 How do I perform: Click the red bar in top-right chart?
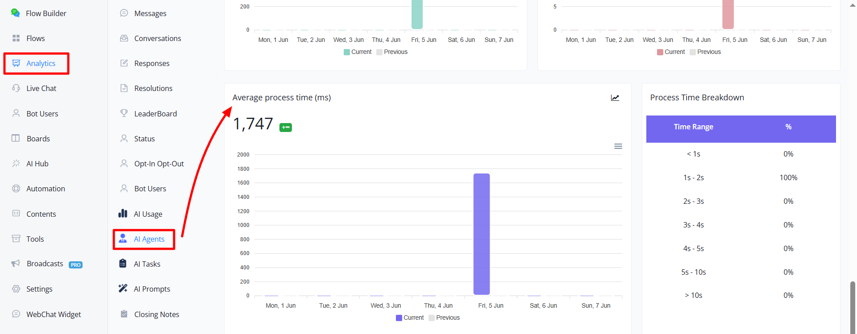728,14
